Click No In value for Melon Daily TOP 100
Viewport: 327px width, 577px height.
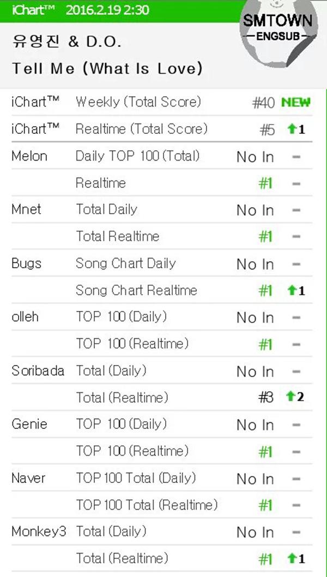coord(255,157)
